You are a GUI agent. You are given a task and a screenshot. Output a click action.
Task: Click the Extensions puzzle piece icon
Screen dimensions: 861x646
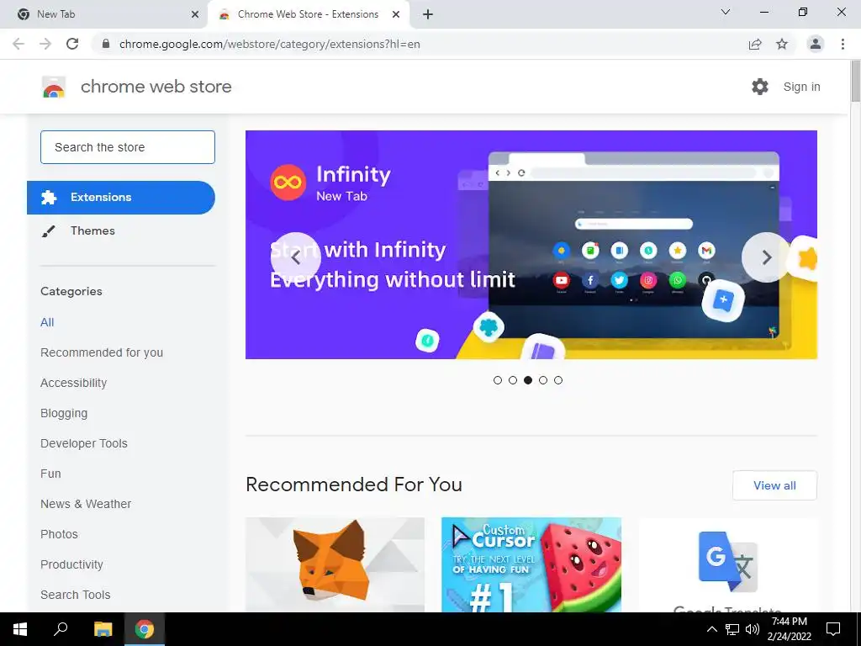coord(49,197)
